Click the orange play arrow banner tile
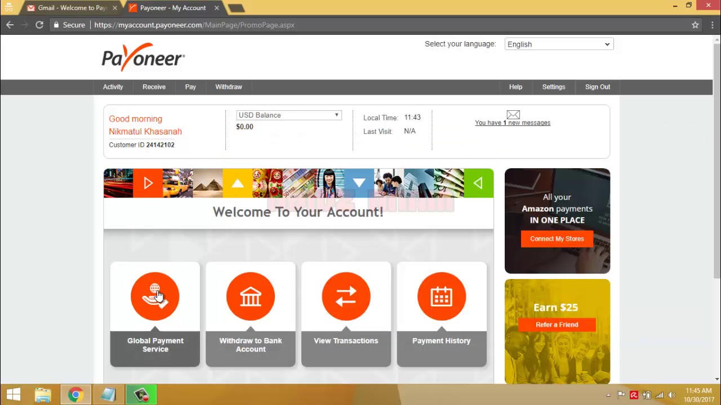The width and height of the screenshot is (721, 405). 148,183
